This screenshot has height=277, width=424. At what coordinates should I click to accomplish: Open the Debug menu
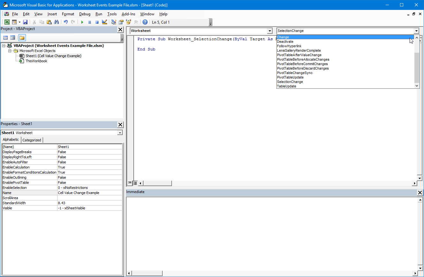point(85,14)
